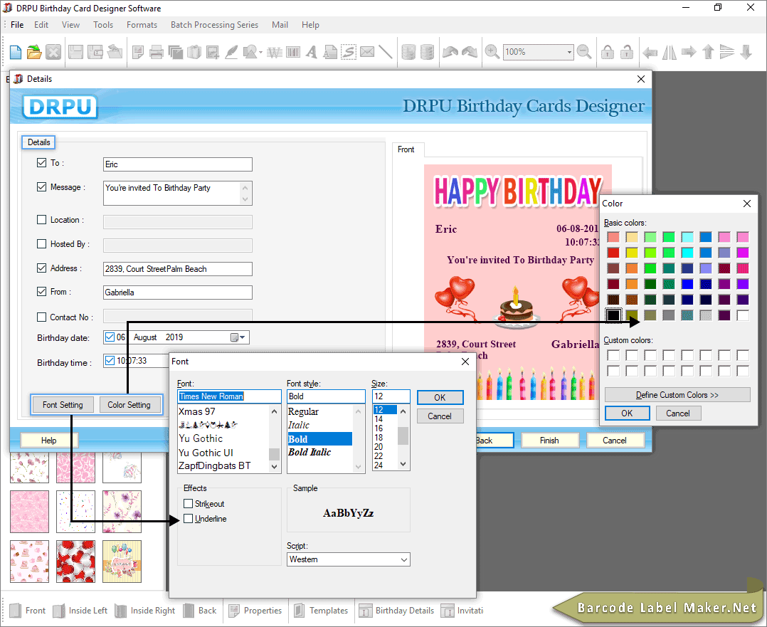This screenshot has width=767, height=627.
Task: Open the Tools menu
Action: pos(103,24)
